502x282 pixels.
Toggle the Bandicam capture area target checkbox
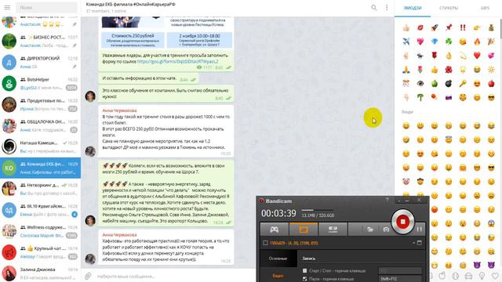[265, 243]
